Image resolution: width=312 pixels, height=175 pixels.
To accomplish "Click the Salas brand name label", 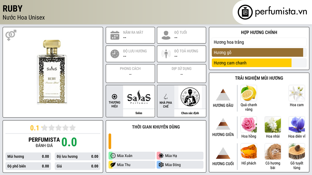I will [139, 113].
